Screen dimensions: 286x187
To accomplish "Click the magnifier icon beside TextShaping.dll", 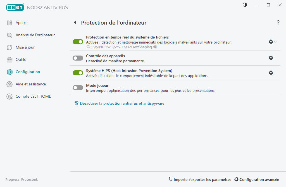I will pyautogui.click(x=88, y=47).
